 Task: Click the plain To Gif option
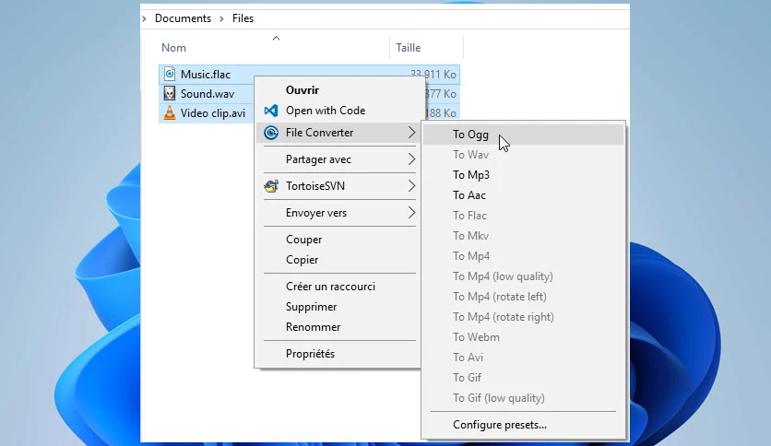pyautogui.click(x=467, y=378)
